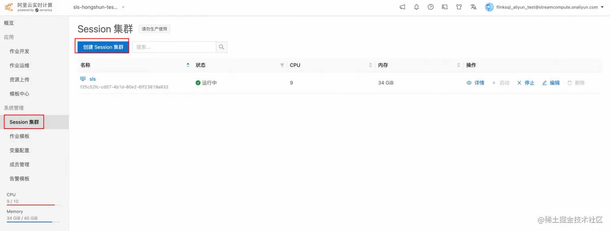Image resolution: width=610 pixels, height=231 pixels.
Task: Open account email dropdown
Action: pos(550,7)
